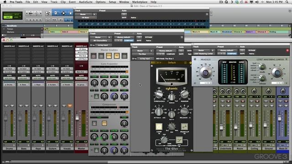
Task: Solo the Drums track
Action: tap(6, 106)
